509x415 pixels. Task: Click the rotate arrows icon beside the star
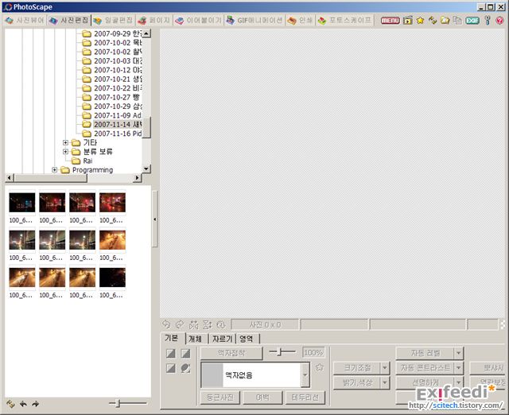433,21
